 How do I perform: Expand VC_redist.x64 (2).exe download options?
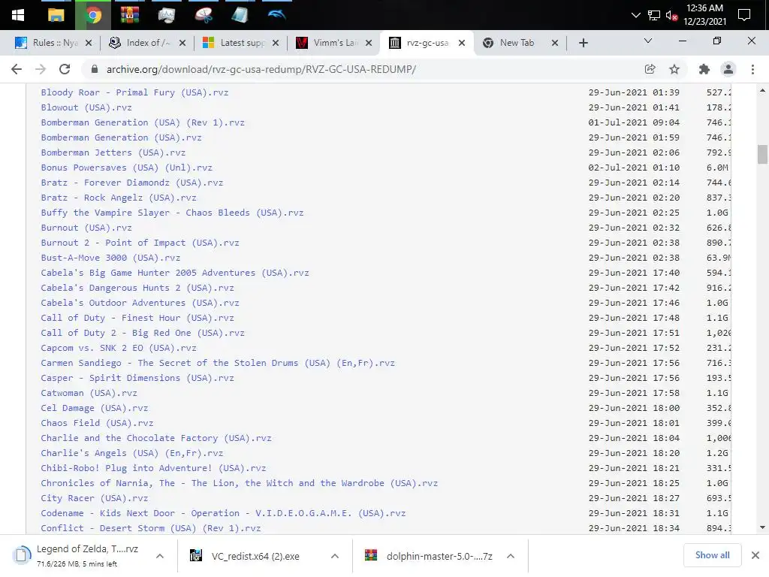(335, 556)
